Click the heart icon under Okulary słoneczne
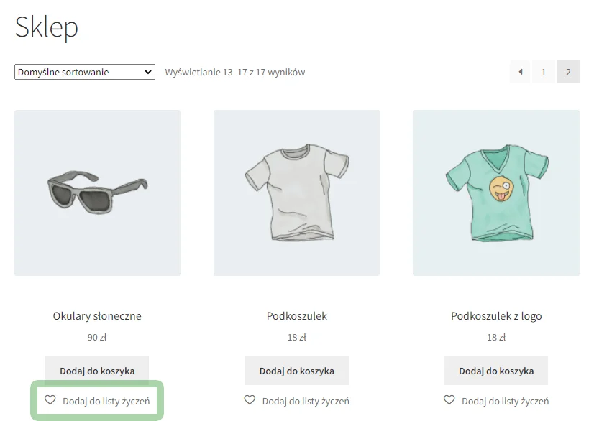 click(x=50, y=399)
